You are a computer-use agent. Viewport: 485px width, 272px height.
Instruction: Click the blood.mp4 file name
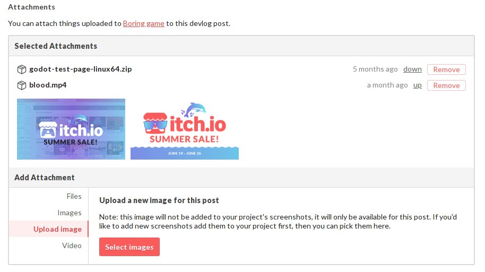coord(48,85)
